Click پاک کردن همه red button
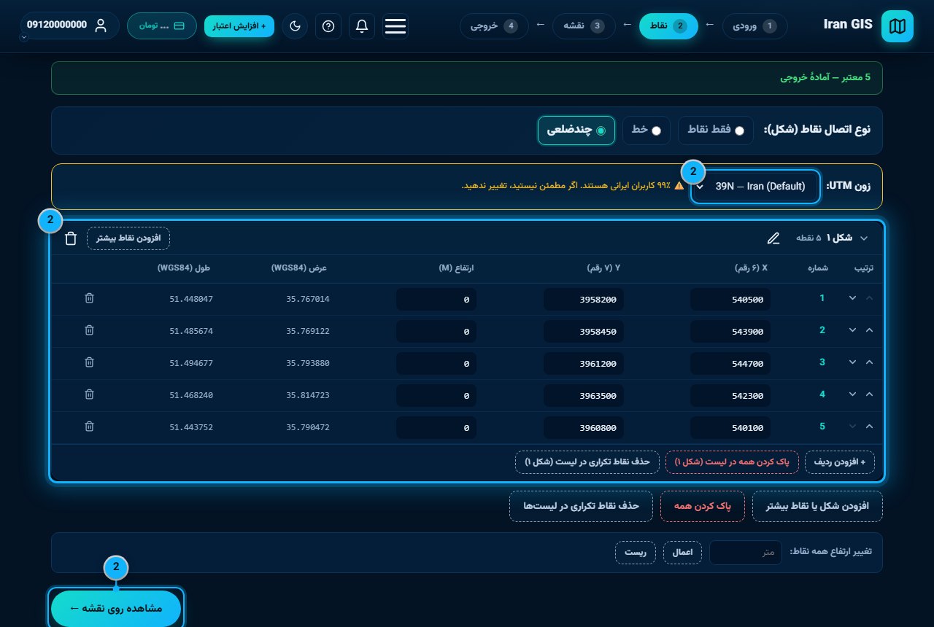 point(703,507)
